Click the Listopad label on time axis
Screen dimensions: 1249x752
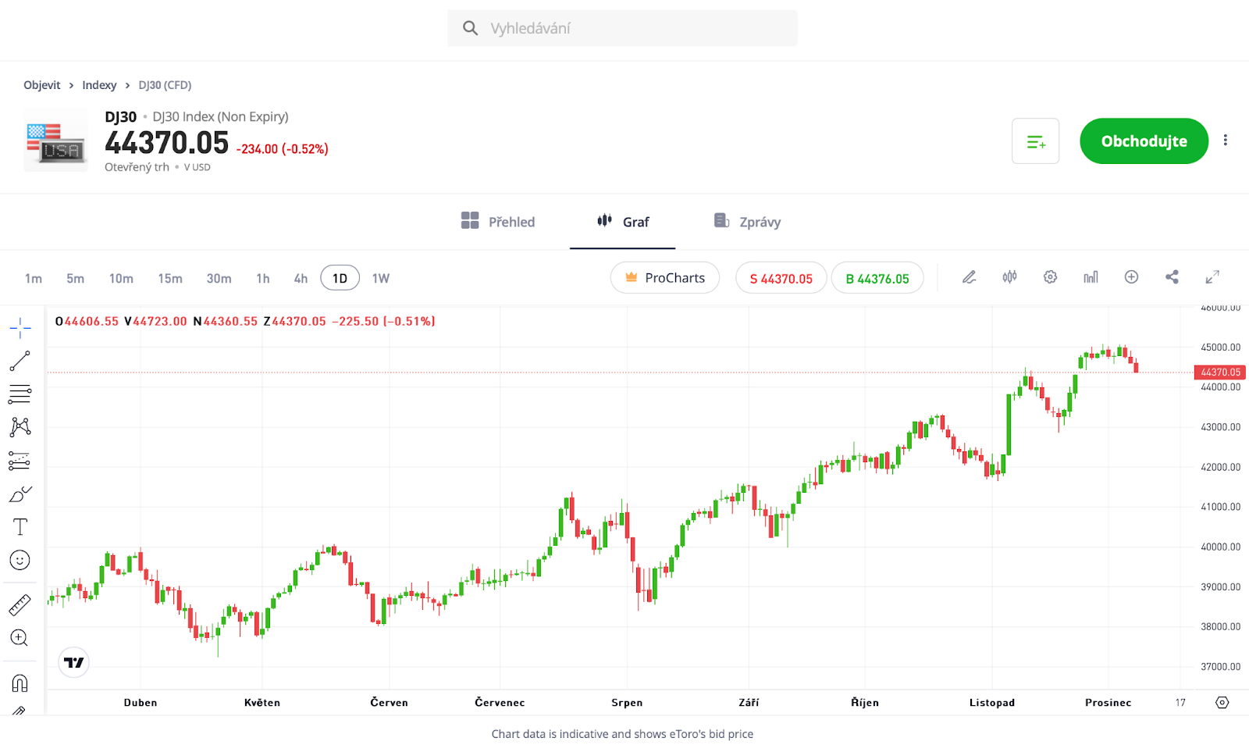pyautogui.click(x=992, y=703)
